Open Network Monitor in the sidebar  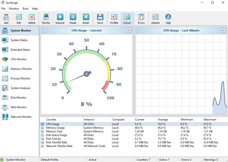20,117
